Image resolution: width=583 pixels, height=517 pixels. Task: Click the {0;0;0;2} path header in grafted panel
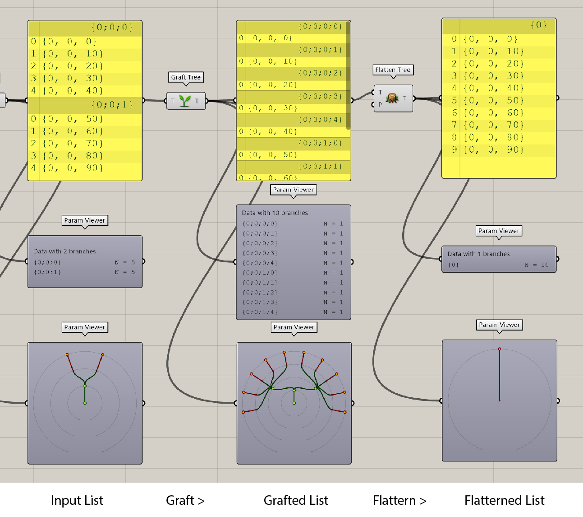pyautogui.click(x=292, y=73)
